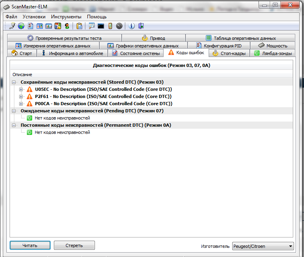Open the clipboard report toolbar icon
This screenshot has width=304, height=257.
79,26
